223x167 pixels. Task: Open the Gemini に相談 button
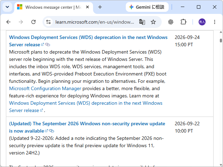(x=147, y=7)
